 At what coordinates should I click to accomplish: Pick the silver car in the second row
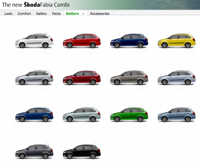[34, 77]
